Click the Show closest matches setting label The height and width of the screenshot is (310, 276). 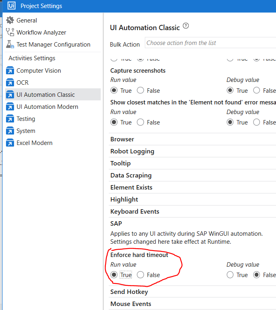193,102
